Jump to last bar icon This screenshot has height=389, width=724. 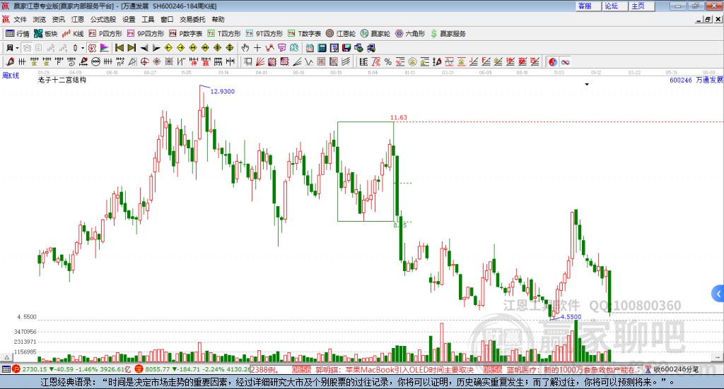(x=132, y=48)
